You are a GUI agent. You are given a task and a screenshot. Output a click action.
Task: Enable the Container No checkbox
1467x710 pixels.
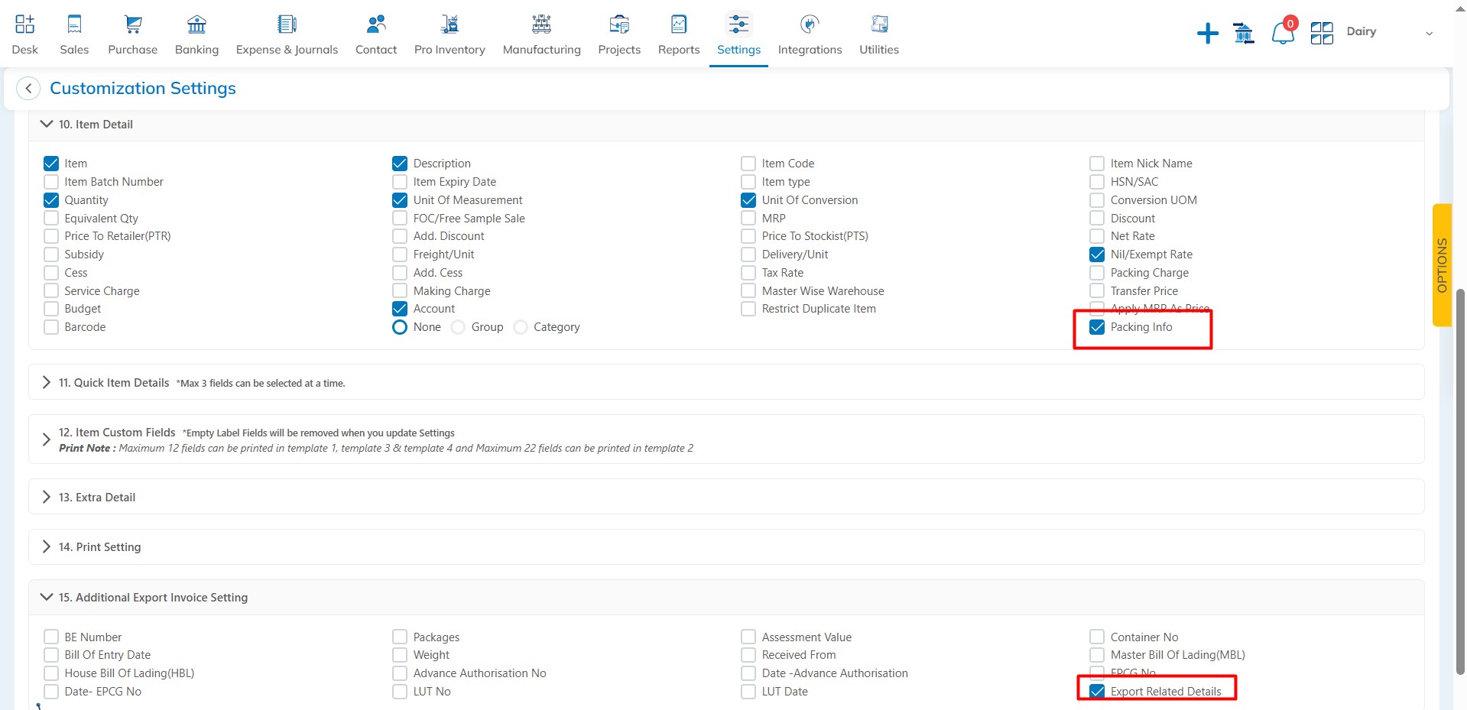pos(1097,637)
